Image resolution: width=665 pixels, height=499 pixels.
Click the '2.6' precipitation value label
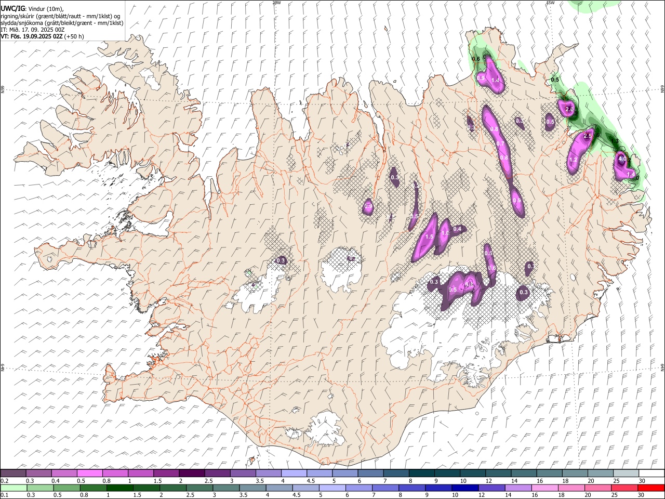(x=569, y=110)
